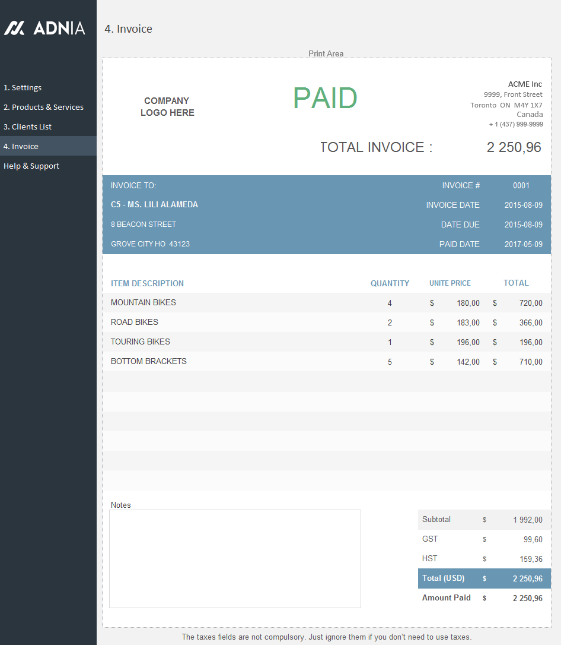Open the Help & Support link
This screenshot has height=645, width=561.
pyautogui.click(x=31, y=166)
